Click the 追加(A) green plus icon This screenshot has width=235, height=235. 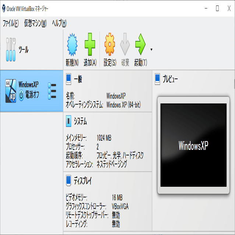point(90,44)
